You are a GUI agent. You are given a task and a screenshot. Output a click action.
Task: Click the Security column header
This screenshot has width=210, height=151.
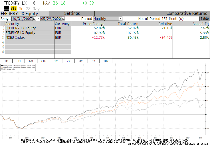point(30,24)
